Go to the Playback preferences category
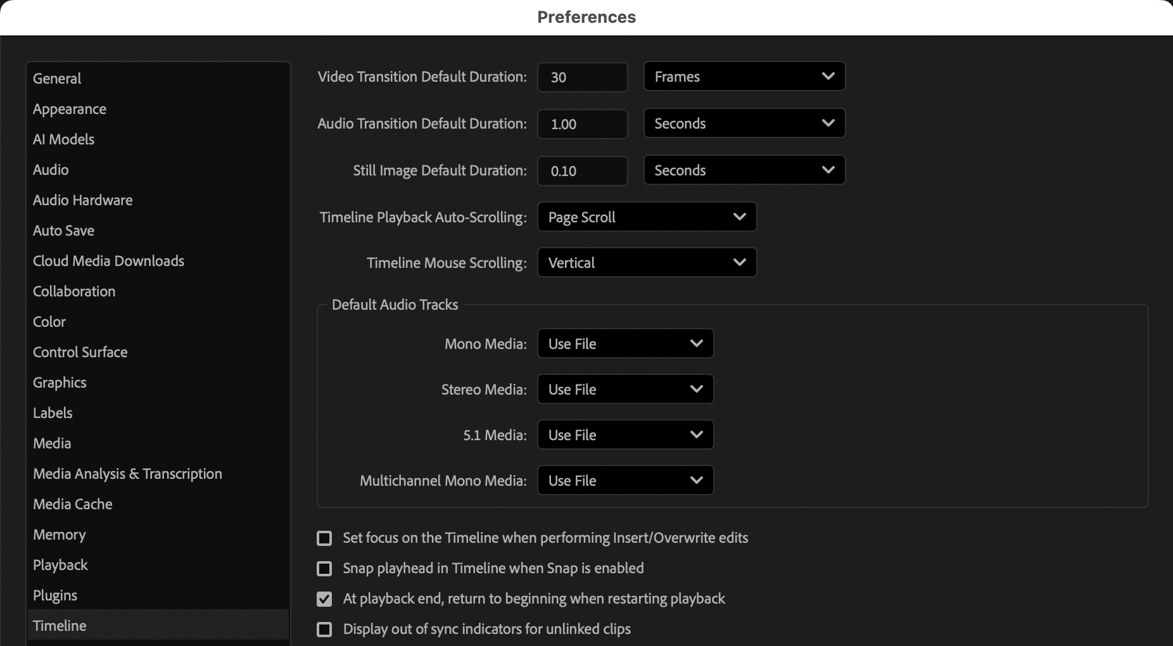1173x646 pixels. click(60, 565)
